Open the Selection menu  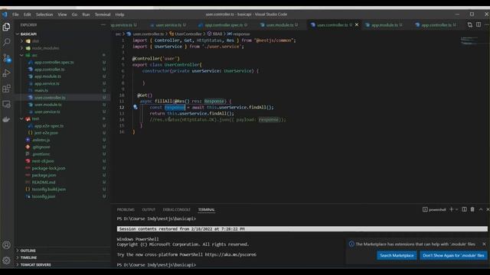pos(44,15)
